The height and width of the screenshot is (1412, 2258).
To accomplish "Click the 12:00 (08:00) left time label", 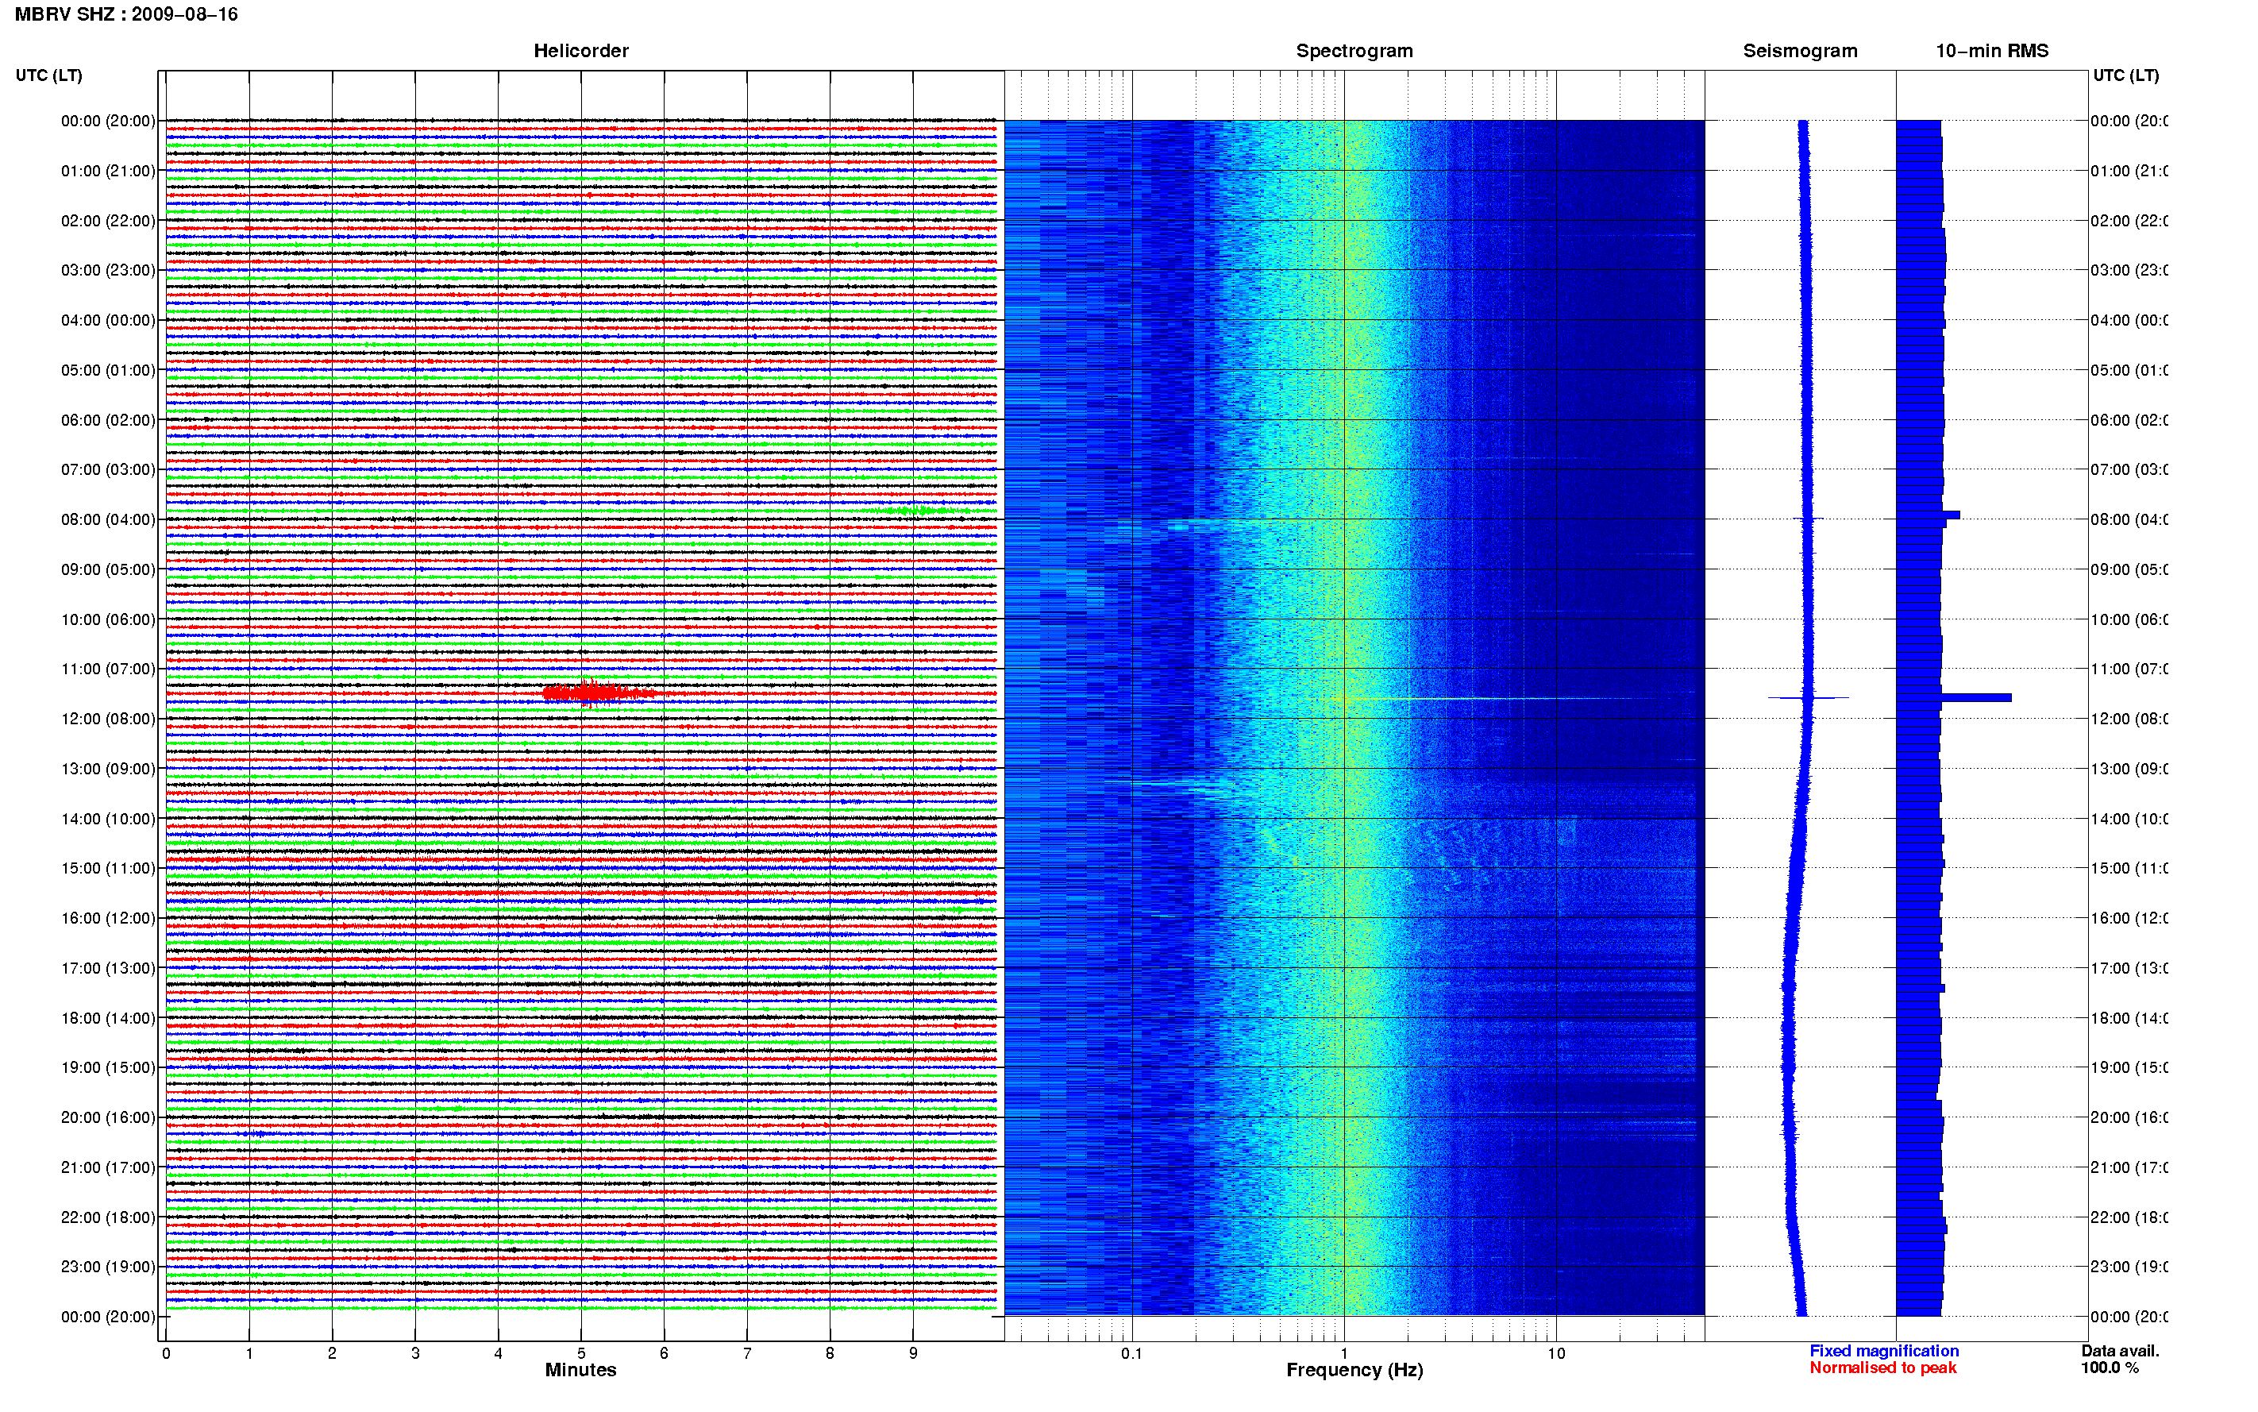I will pos(107,718).
